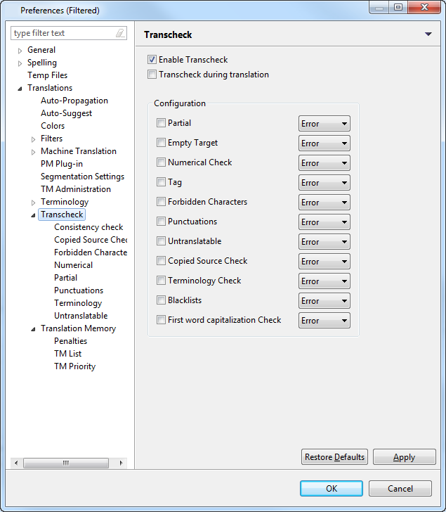Cancel the Preferences dialog

point(400,489)
